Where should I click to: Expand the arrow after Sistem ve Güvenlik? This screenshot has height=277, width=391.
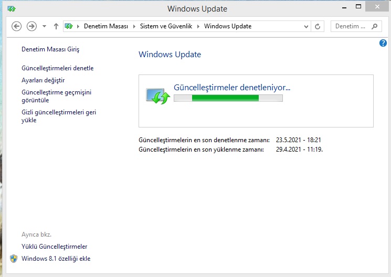pyautogui.click(x=198, y=26)
